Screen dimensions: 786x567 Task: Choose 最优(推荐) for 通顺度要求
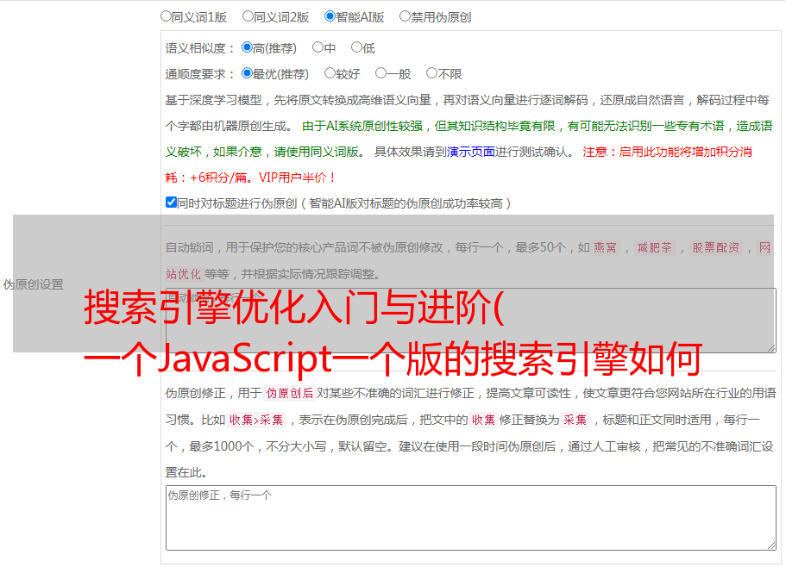247,73
